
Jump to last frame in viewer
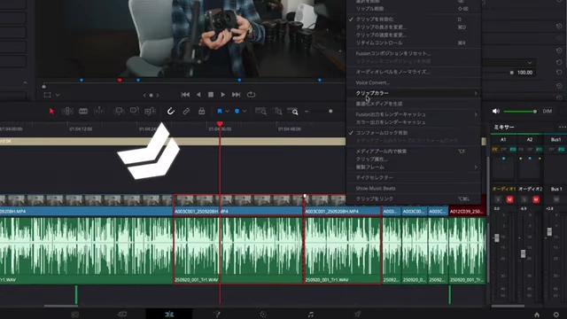237,95
